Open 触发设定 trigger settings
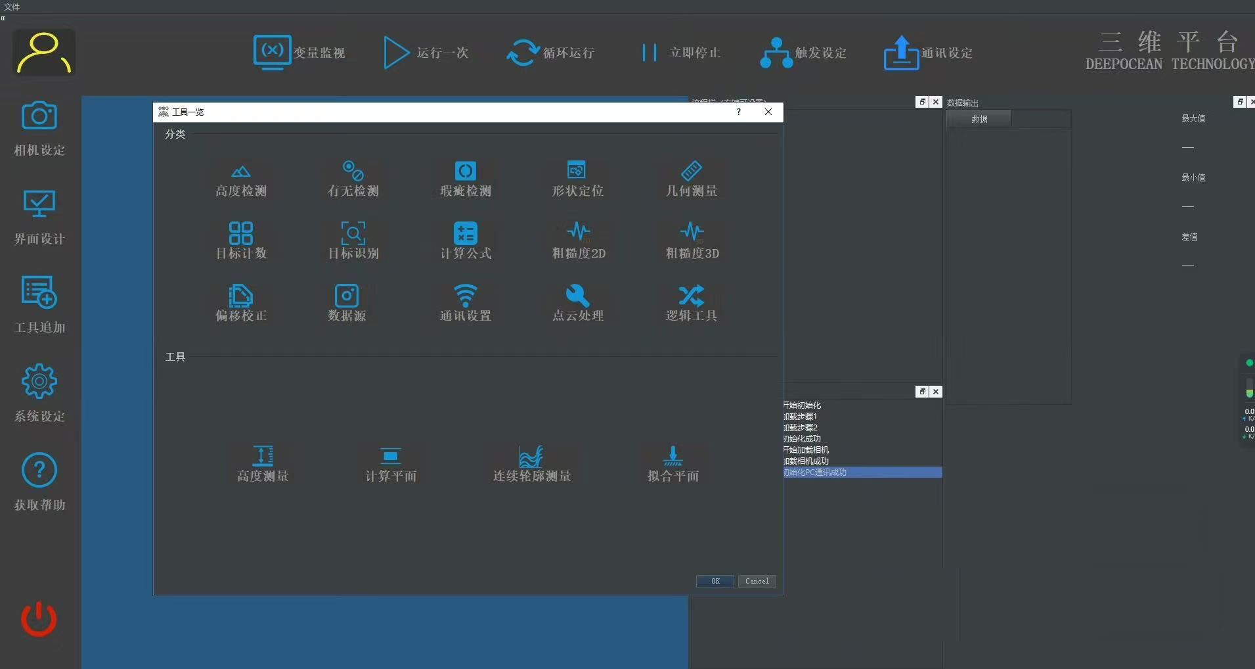 click(803, 53)
